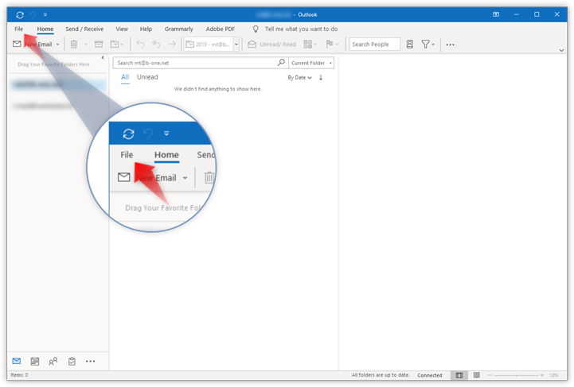This screenshot has width=574, height=387.
Task: Click the Archive icon
Action: (99, 45)
